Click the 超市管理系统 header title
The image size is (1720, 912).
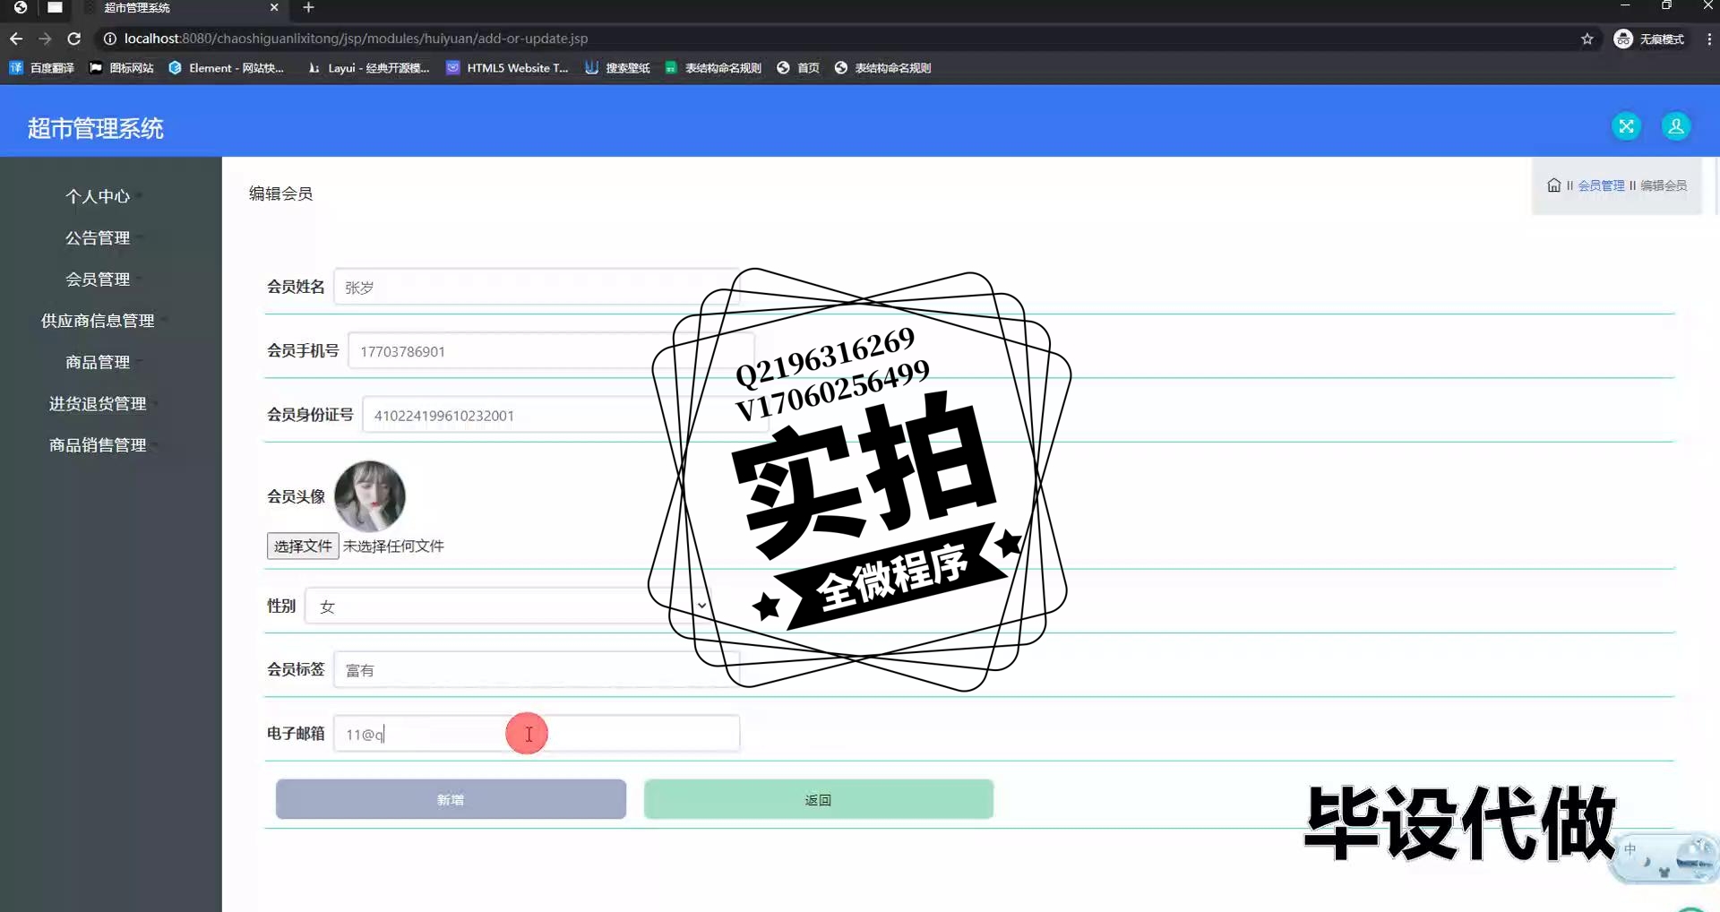point(95,128)
